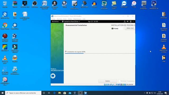Click the Fedora Workstation monitor icon
169x95 pixels.
[x=53, y=76]
